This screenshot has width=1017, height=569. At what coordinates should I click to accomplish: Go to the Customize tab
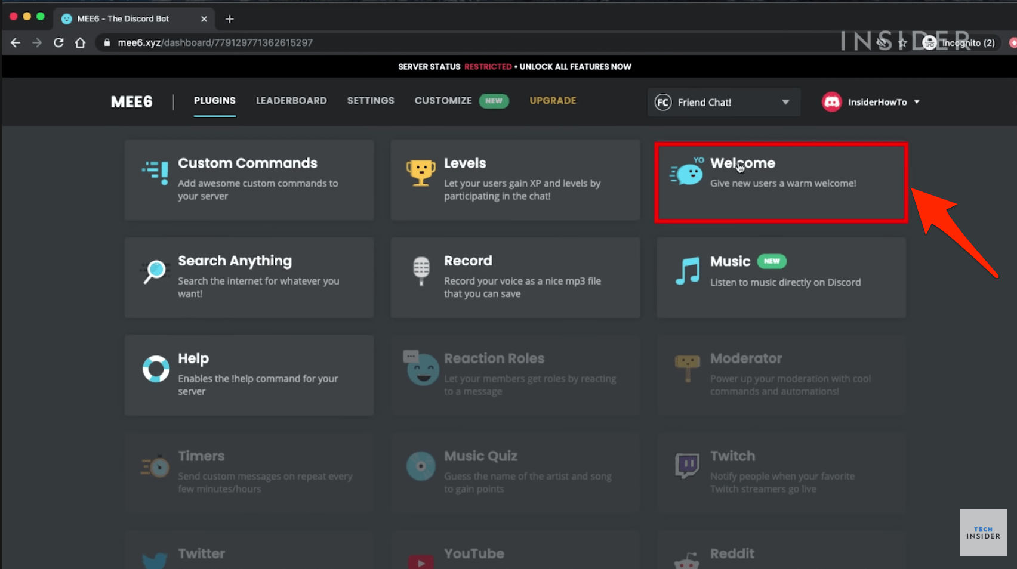(443, 101)
